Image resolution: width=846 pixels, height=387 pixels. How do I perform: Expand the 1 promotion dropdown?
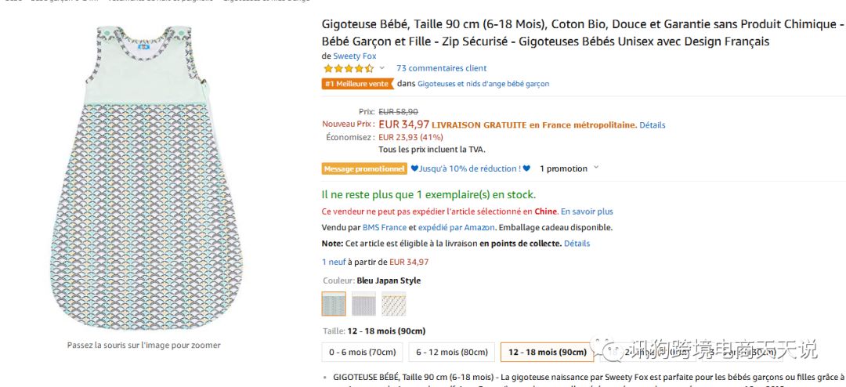pyautogui.click(x=596, y=168)
